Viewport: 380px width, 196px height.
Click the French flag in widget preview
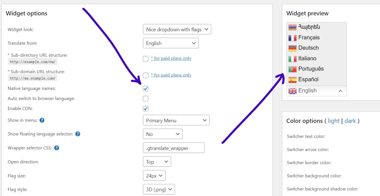[292, 38]
